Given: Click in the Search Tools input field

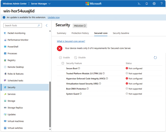Looking at the screenshot, I should point(21,25).
